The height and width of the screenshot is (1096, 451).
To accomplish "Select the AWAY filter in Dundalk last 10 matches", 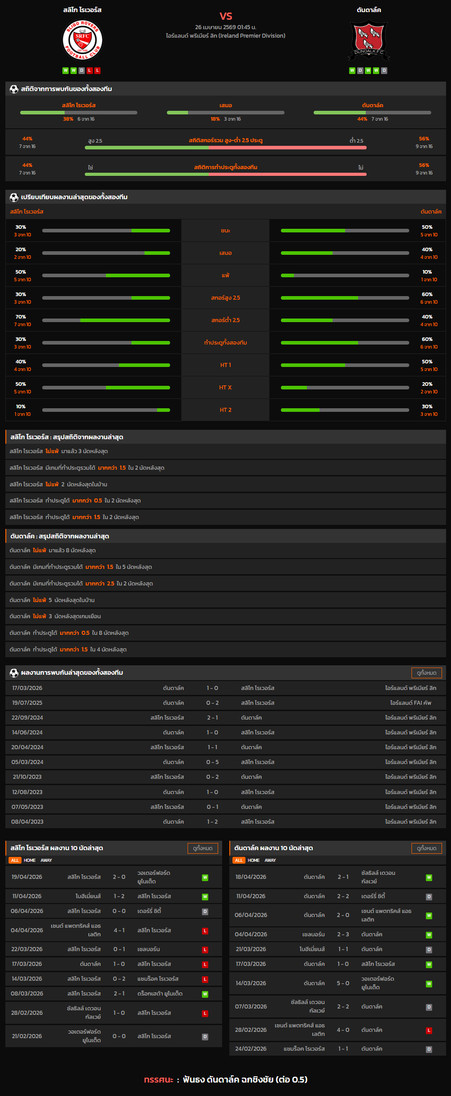I will [270, 860].
